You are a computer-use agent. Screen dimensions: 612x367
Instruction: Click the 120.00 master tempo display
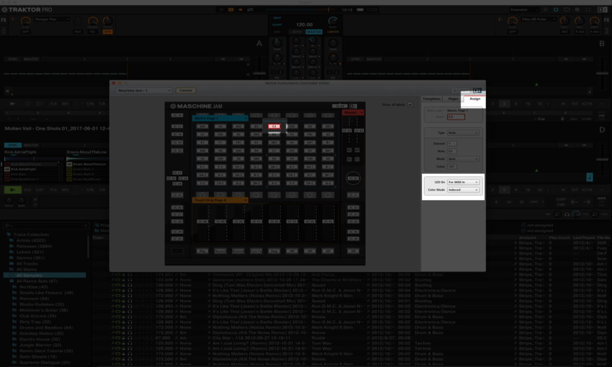pos(304,25)
